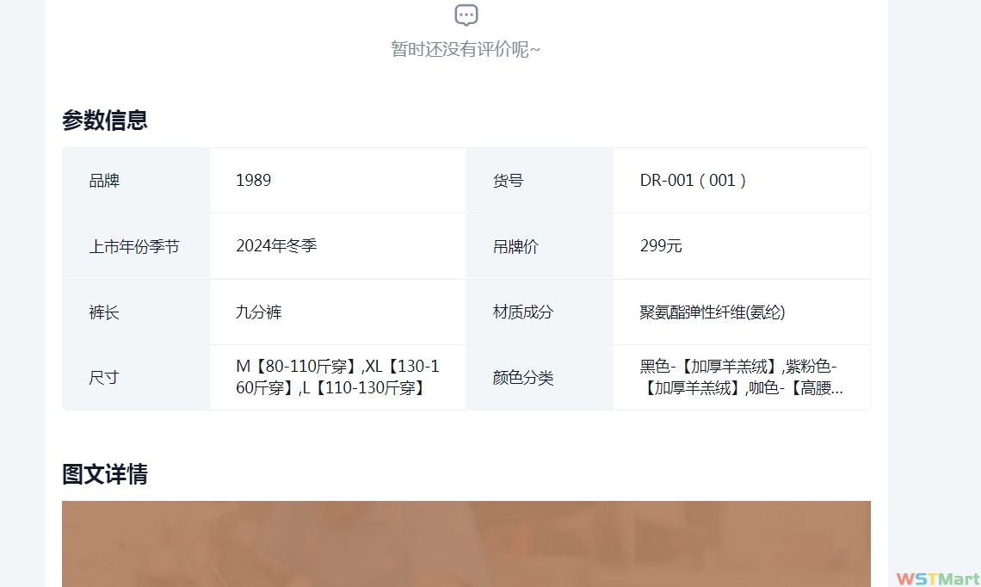The width and height of the screenshot is (981, 587).
Task: Click the '品牌' label cell
Action: click(104, 181)
